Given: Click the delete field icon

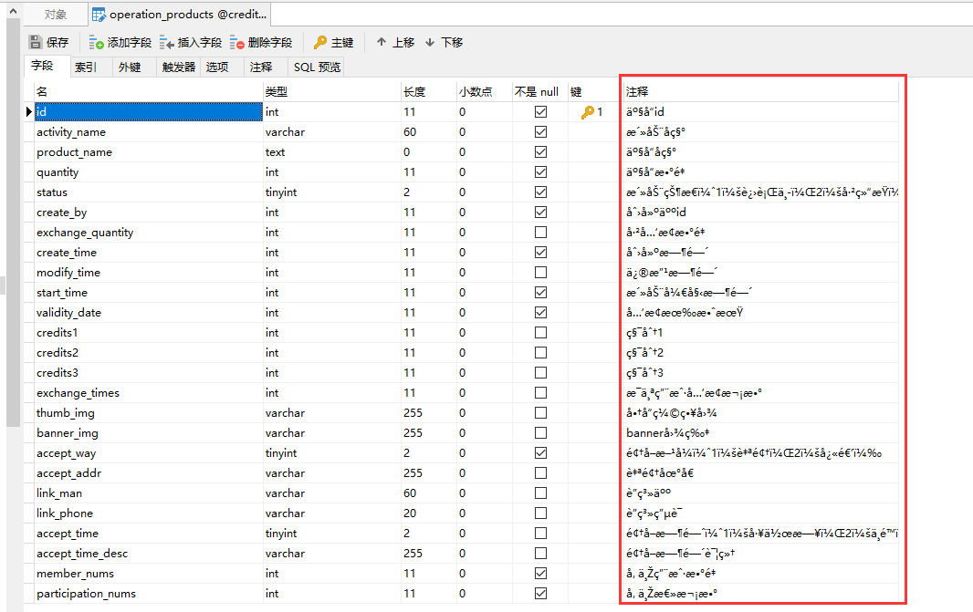Looking at the screenshot, I should [x=237, y=42].
